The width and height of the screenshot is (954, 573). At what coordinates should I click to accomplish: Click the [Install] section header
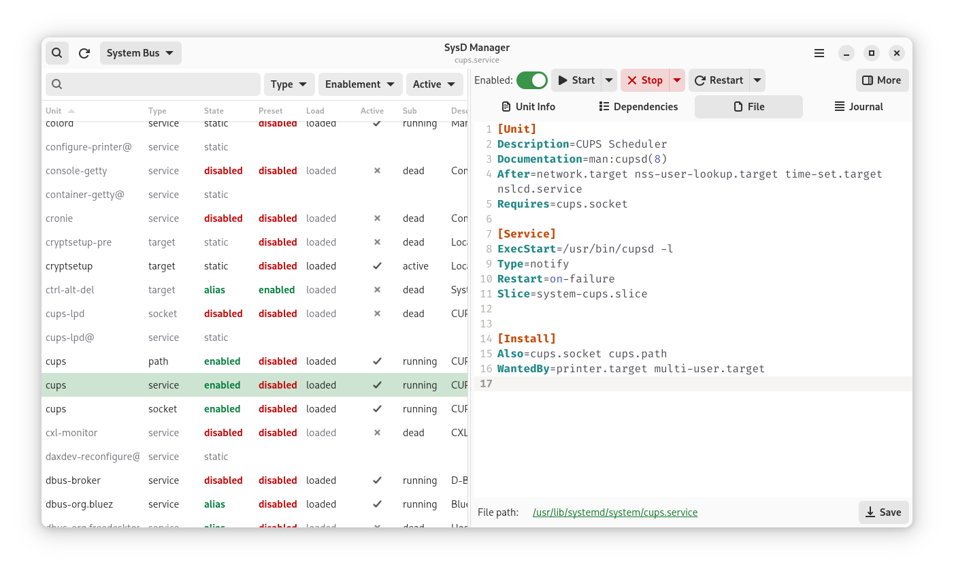pos(526,339)
